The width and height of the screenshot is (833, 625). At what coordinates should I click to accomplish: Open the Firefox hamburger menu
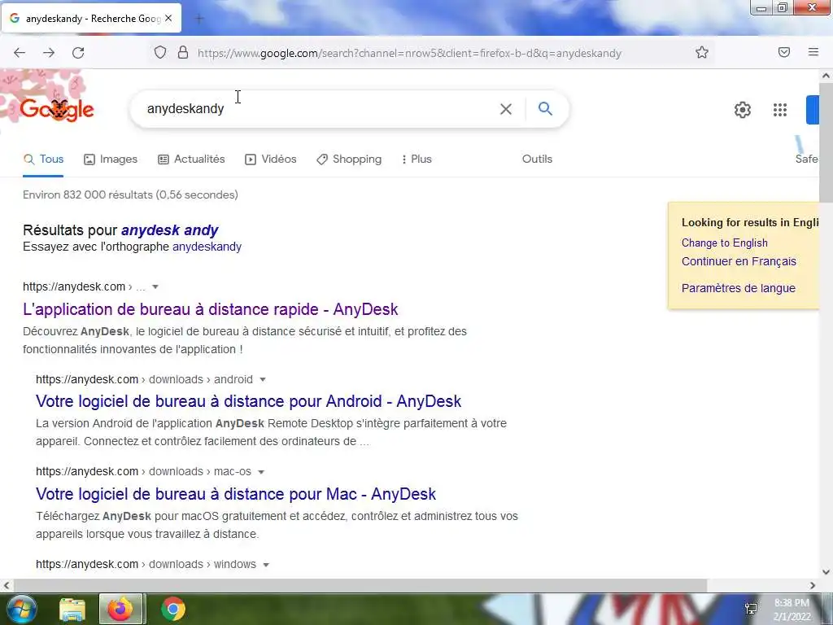[x=813, y=52]
